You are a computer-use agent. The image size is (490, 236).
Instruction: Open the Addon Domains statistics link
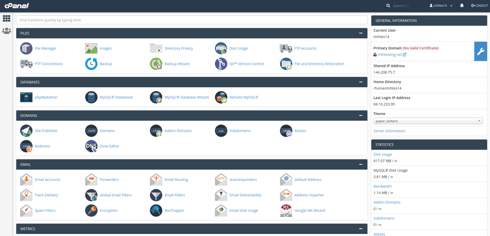point(387,202)
